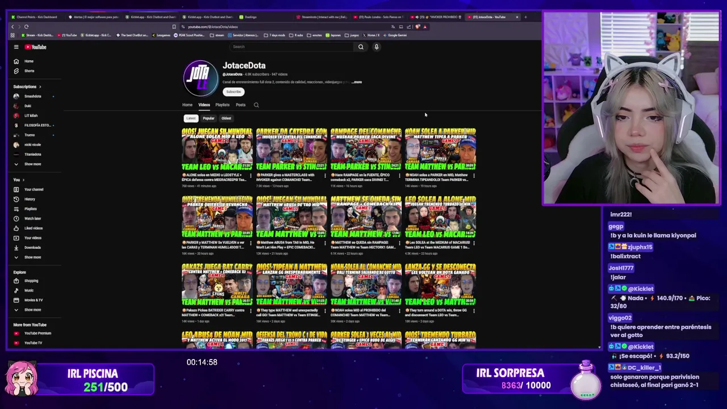Click the browser reload button

tap(26, 27)
